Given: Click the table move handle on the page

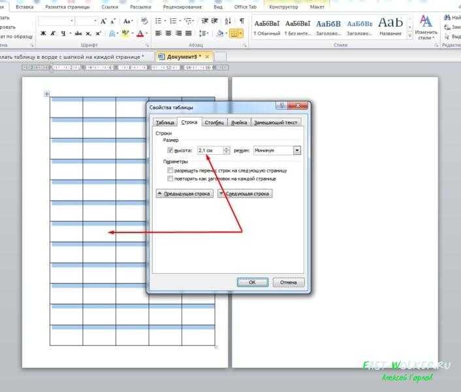Looking at the screenshot, I should click(47, 94).
